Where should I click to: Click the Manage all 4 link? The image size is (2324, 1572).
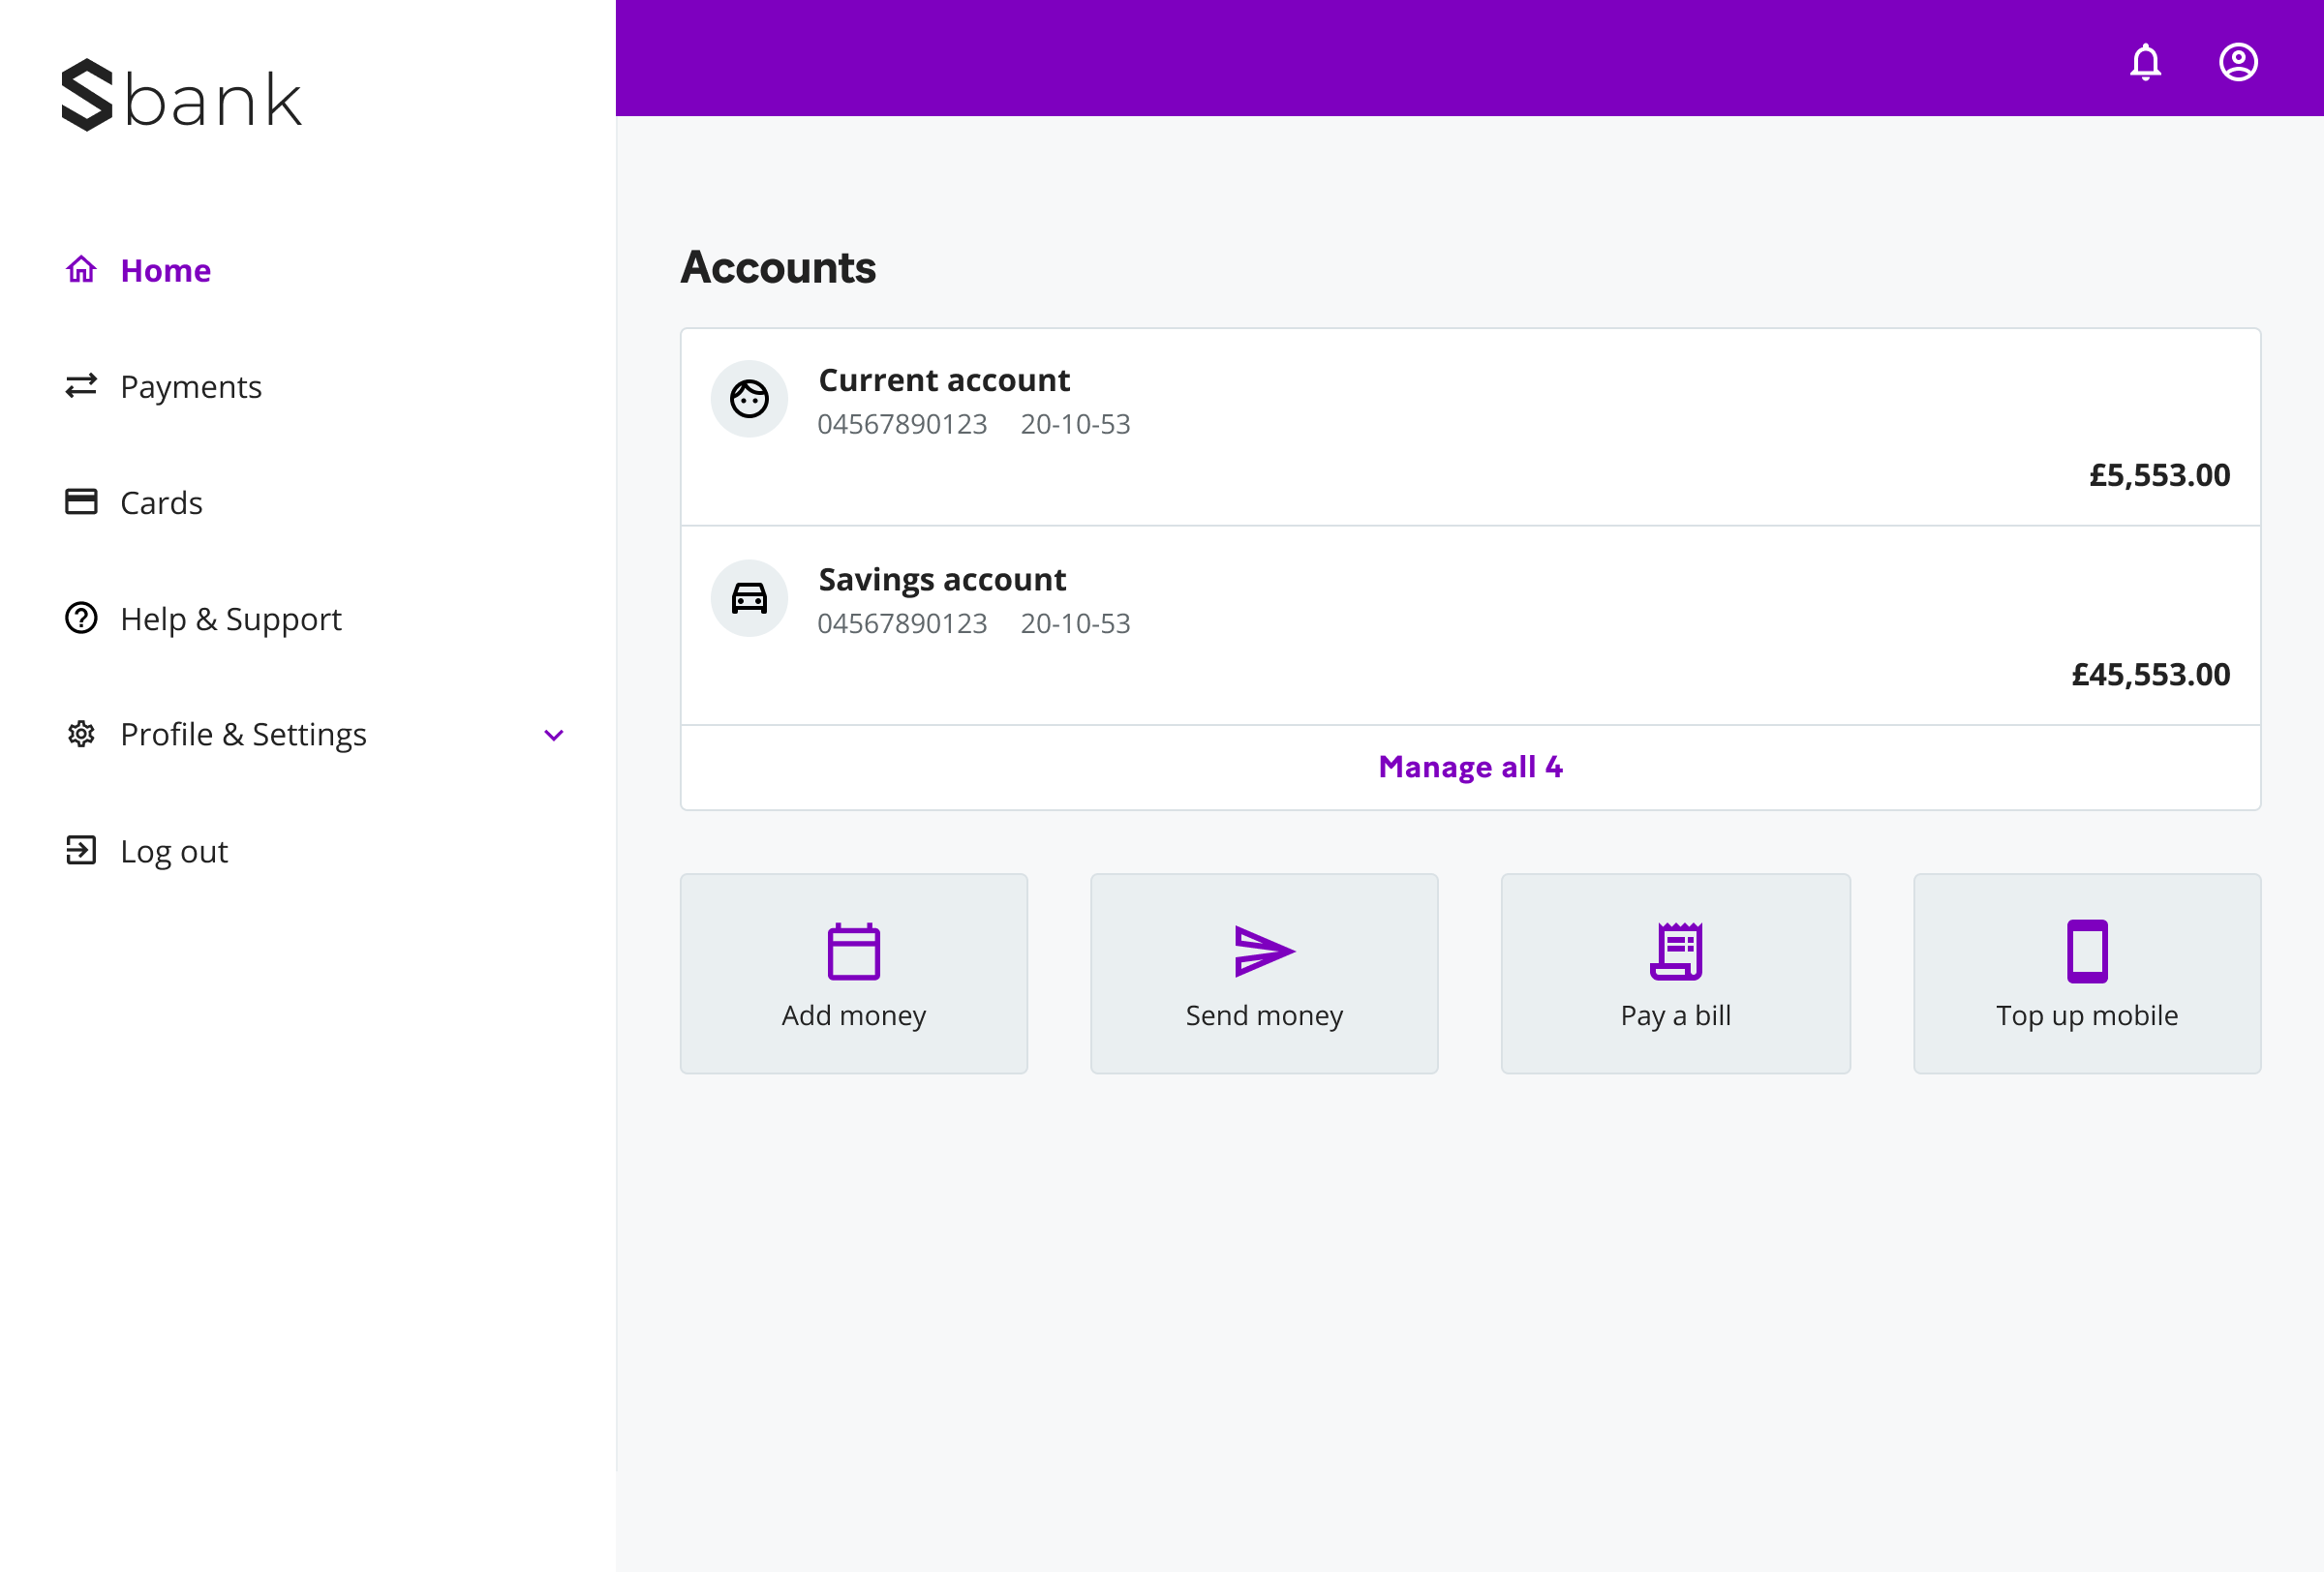coord(1469,767)
